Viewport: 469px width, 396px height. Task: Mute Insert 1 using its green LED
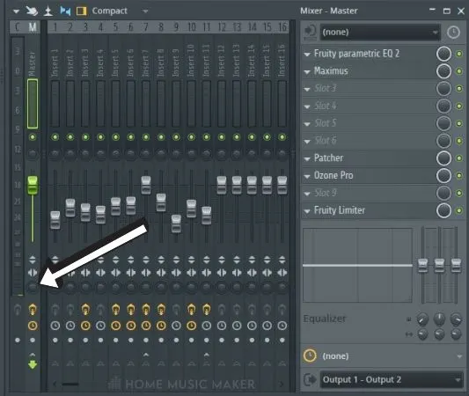(55, 137)
